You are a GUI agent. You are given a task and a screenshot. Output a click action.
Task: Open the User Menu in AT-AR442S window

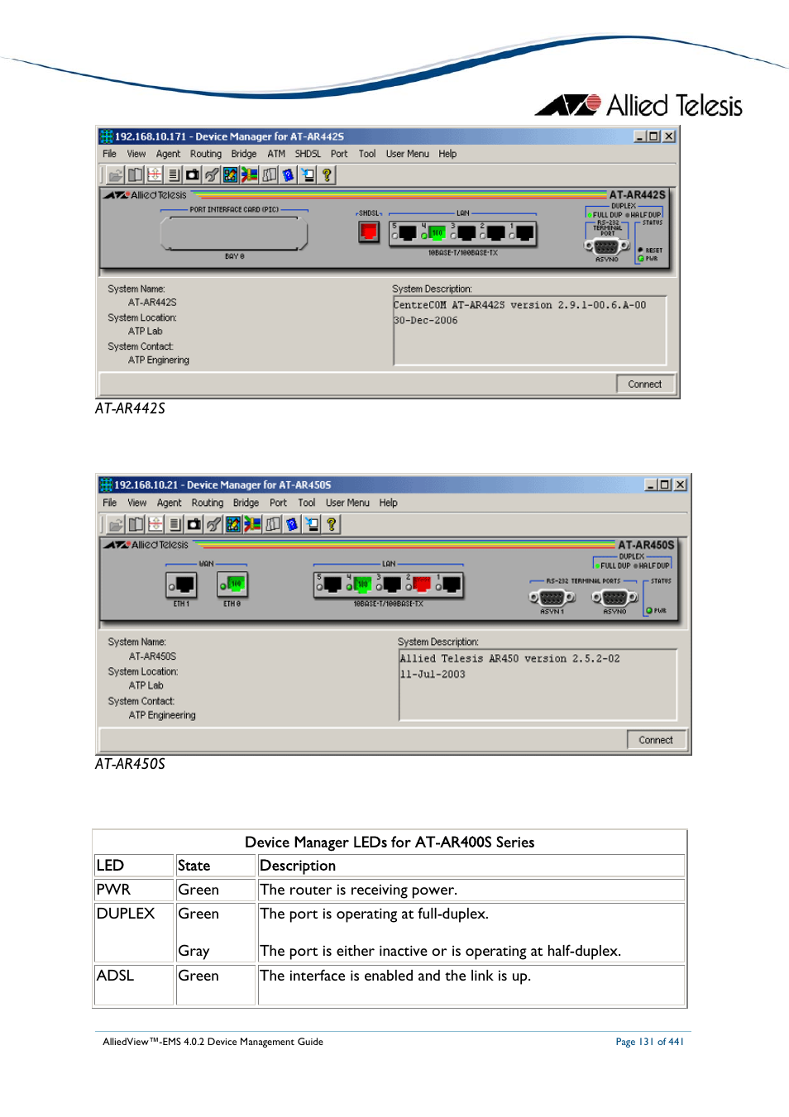(x=408, y=154)
